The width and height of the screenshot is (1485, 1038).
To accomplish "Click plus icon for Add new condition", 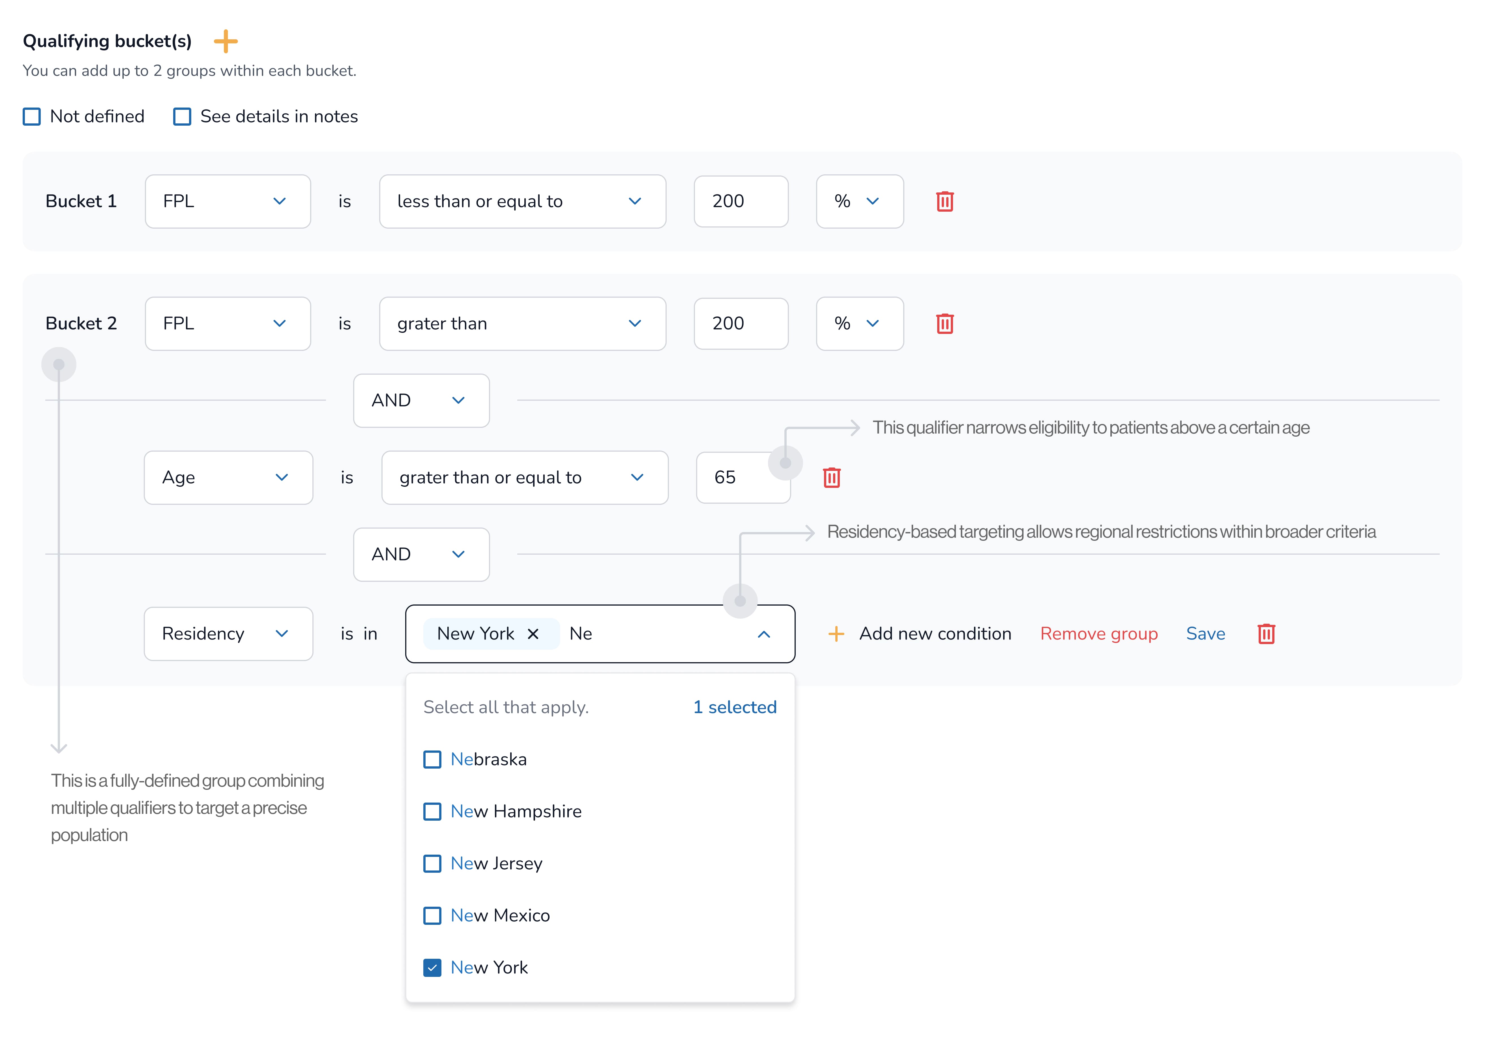I will click(x=836, y=634).
